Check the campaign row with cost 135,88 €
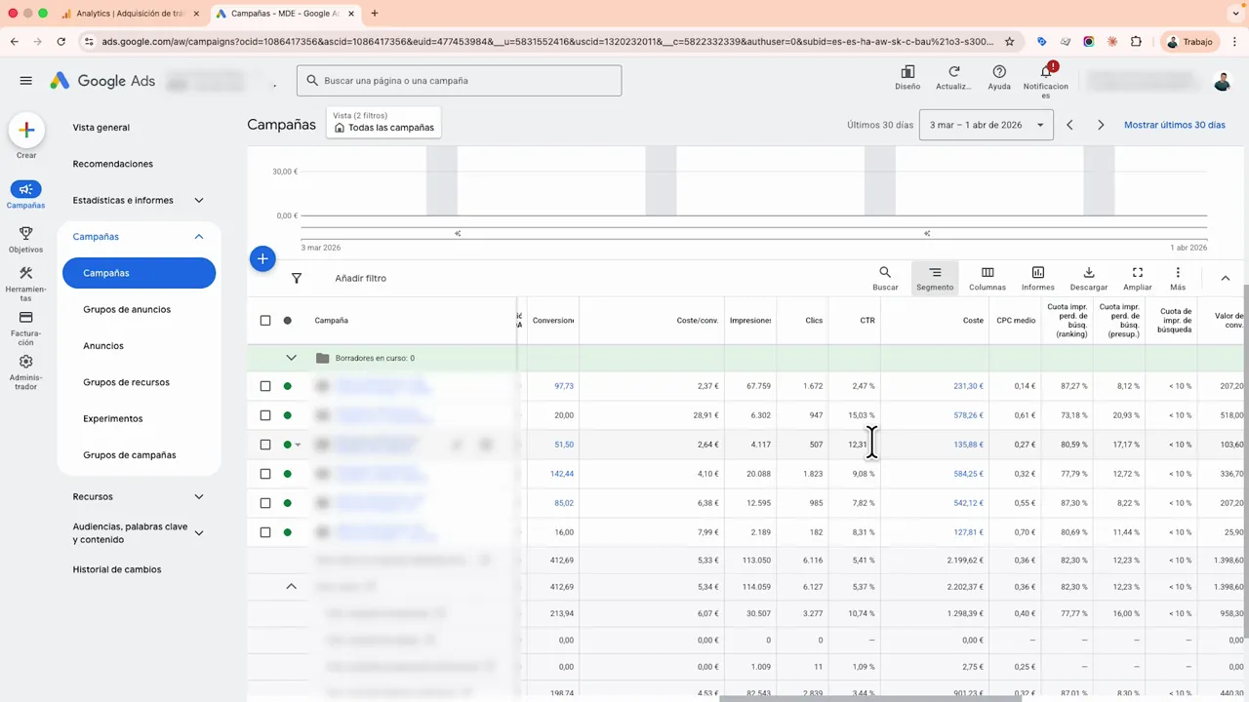This screenshot has width=1249, height=702. coord(265,445)
